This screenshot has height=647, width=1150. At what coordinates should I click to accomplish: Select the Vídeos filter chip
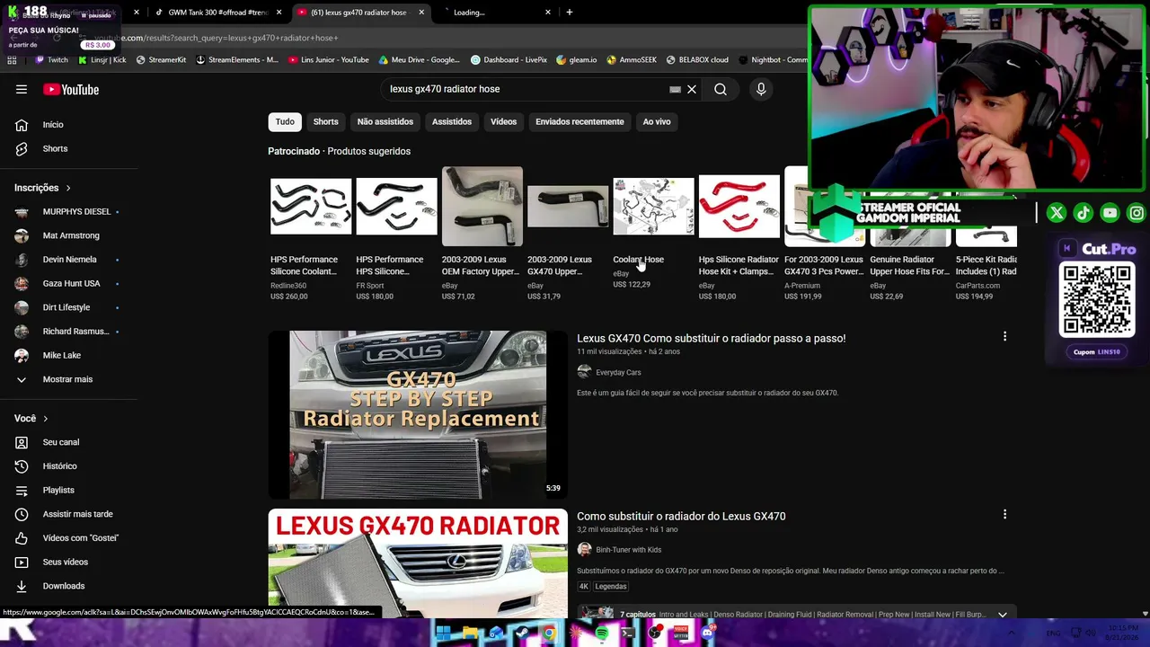tap(503, 121)
